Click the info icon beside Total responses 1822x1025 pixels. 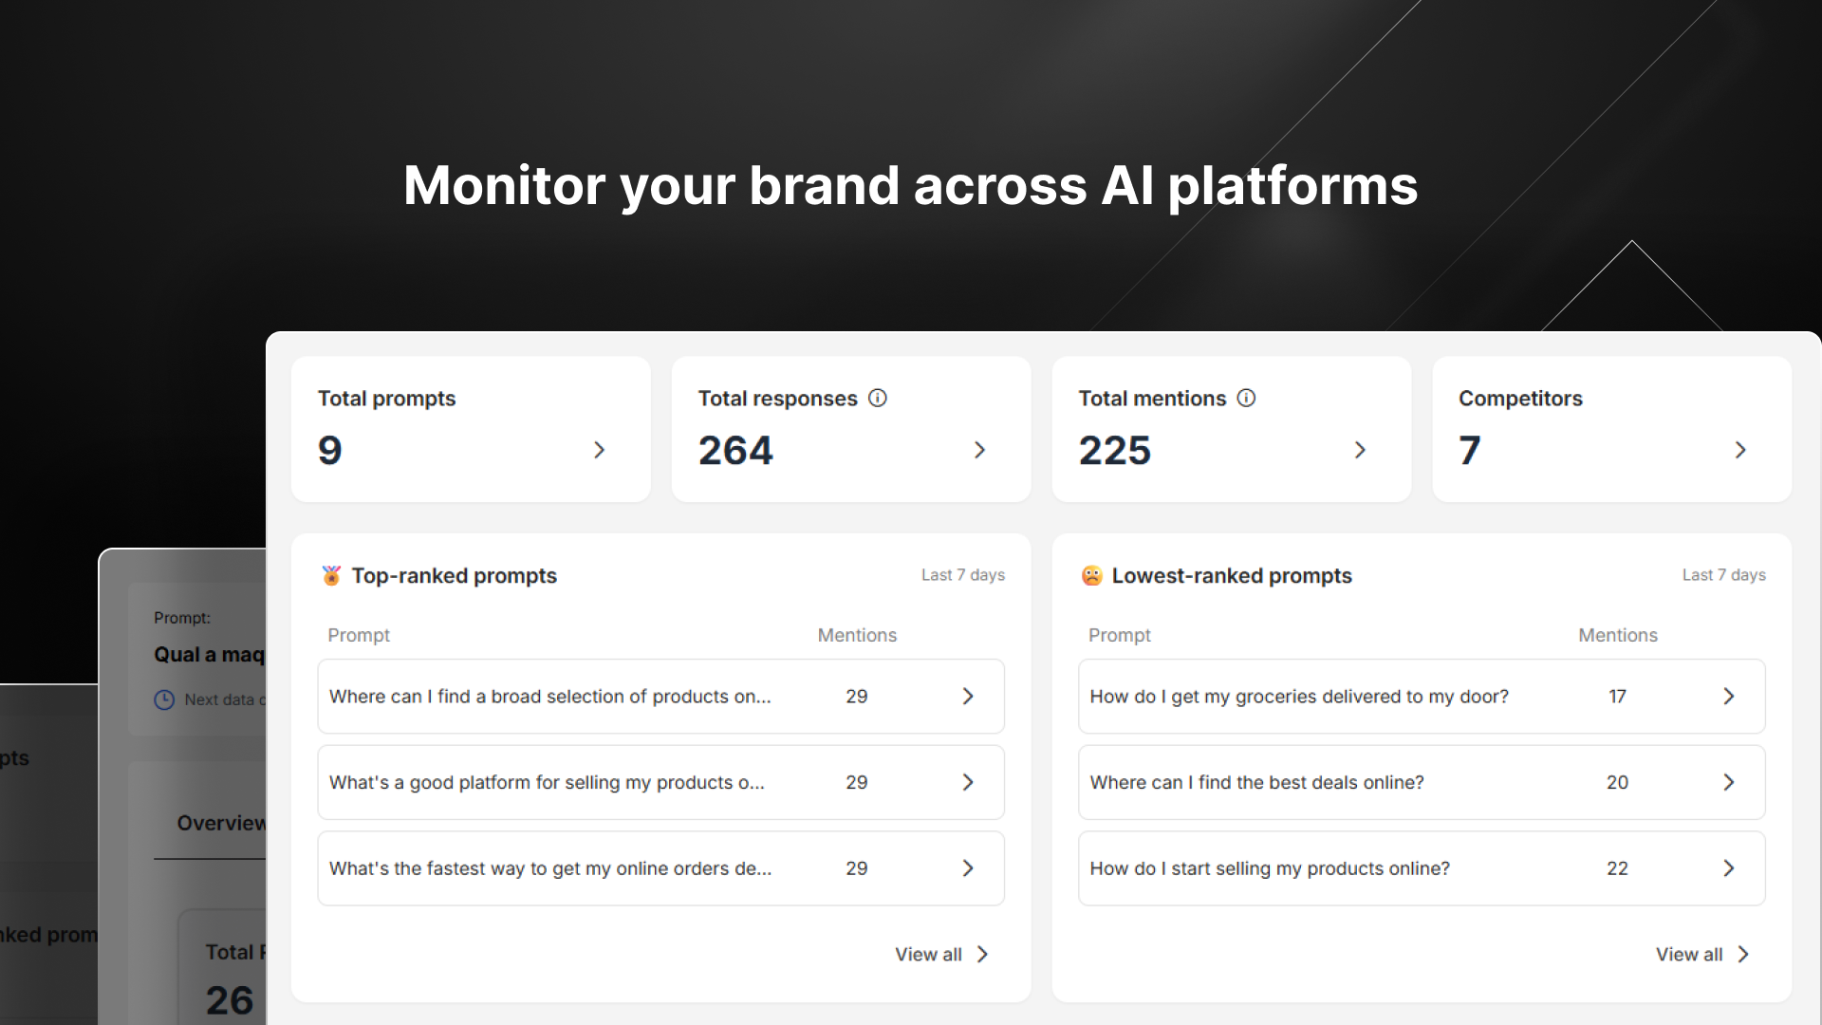click(x=878, y=399)
